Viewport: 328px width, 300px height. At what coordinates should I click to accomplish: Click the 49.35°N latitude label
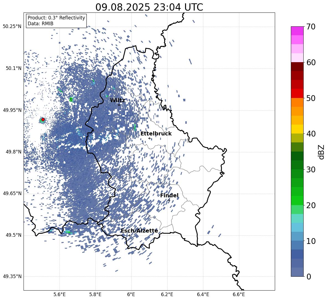(12, 276)
